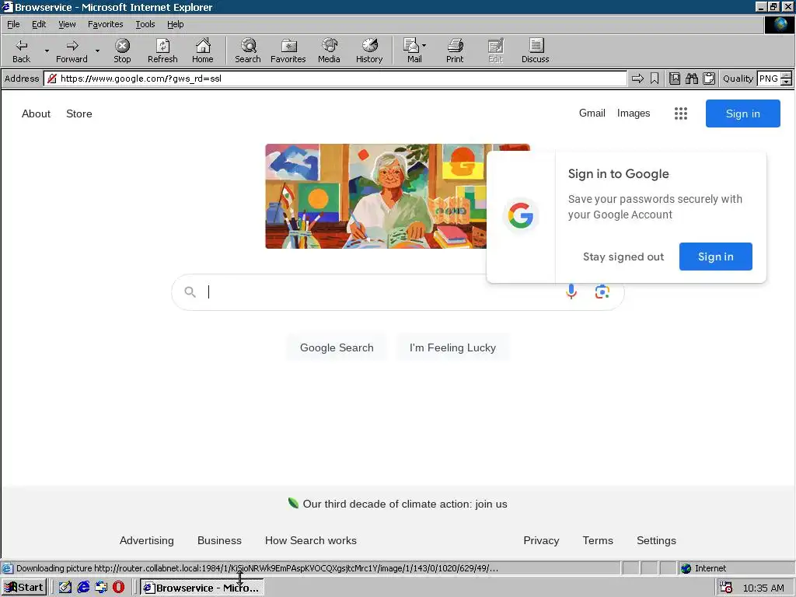Open the Privacy footer link
Image resolution: width=796 pixels, height=597 pixels.
click(541, 541)
